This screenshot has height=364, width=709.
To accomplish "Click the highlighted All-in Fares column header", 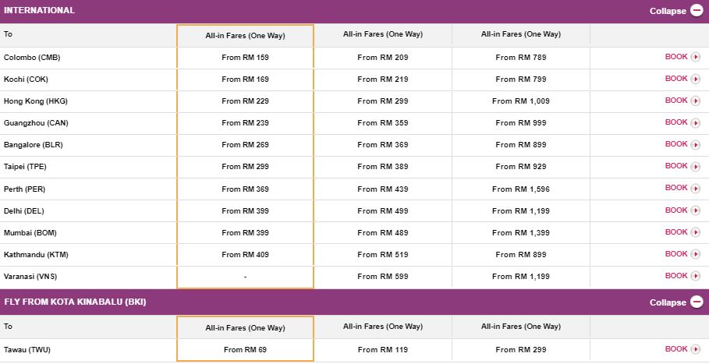I will (245, 35).
